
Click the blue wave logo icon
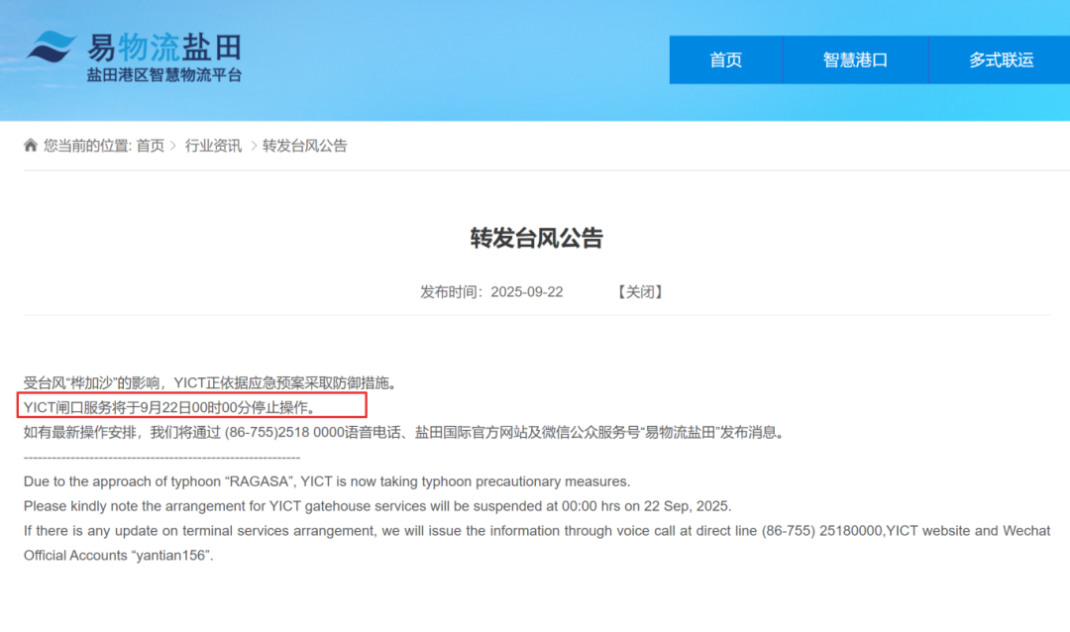51,48
